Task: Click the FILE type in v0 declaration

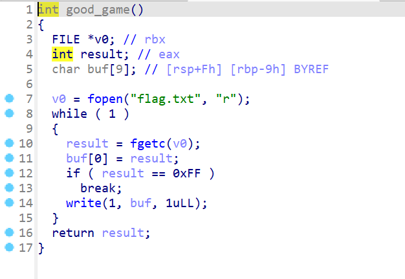Action: click(x=66, y=39)
